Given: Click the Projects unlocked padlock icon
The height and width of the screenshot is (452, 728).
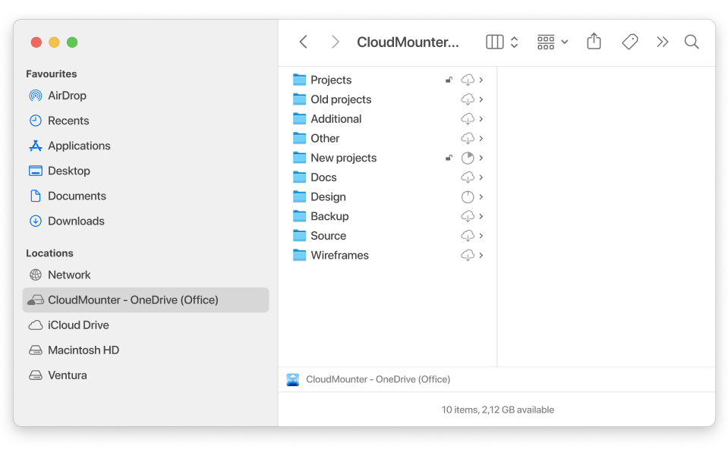Looking at the screenshot, I should pos(449,80).
